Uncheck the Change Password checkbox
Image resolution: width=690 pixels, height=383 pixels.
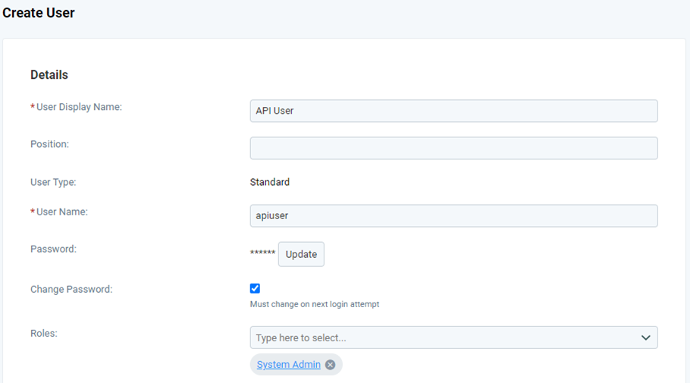click(255, 288)
